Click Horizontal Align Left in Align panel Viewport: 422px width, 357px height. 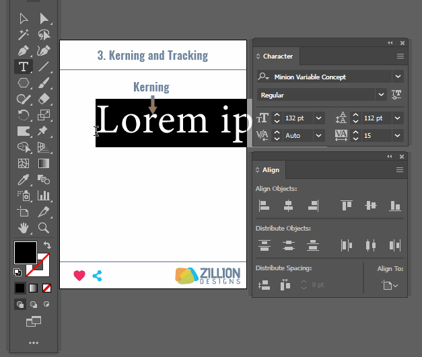click(265, 206)
